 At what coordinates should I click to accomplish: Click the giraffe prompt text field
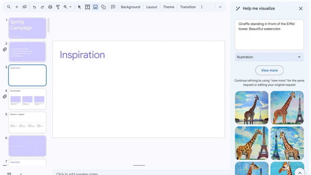[x=269, y=35]
